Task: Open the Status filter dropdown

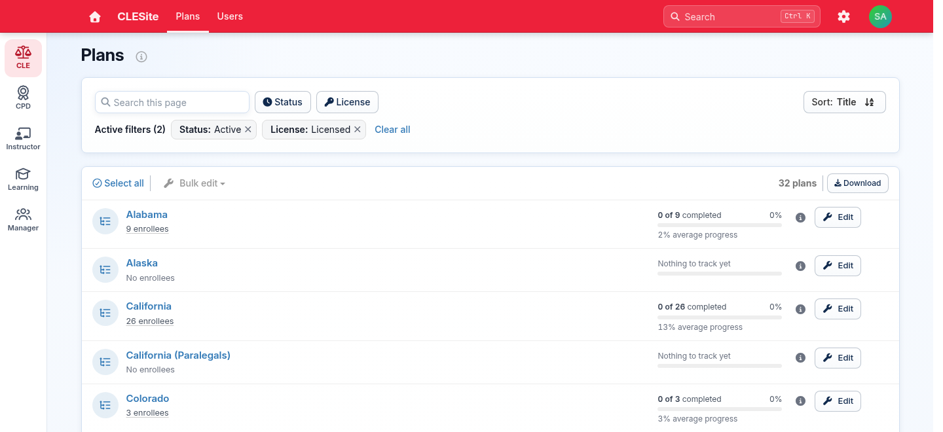Action: click(x=283, y=102)
